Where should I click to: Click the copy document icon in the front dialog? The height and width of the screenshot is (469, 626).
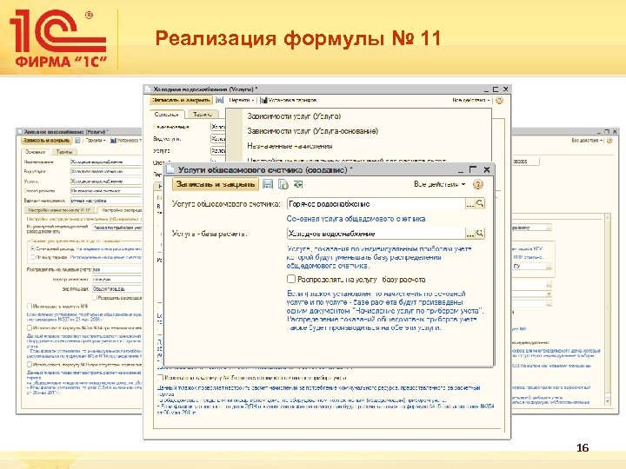pyautogui.click(x=283, y=184)
